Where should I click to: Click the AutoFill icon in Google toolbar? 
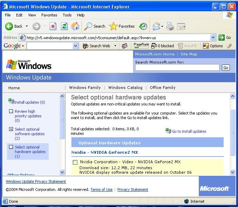coord(180,46)
